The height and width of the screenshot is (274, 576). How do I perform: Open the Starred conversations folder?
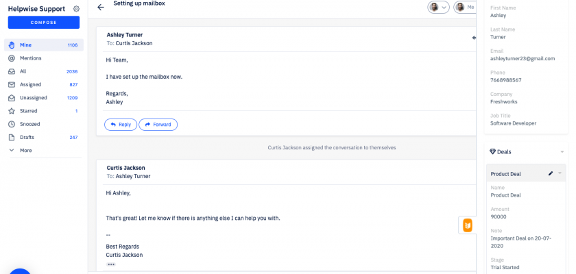click(x=29, y=111)
